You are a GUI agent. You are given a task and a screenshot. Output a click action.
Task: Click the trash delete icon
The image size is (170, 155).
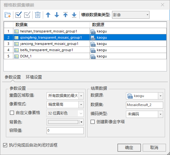coord(38,15)
